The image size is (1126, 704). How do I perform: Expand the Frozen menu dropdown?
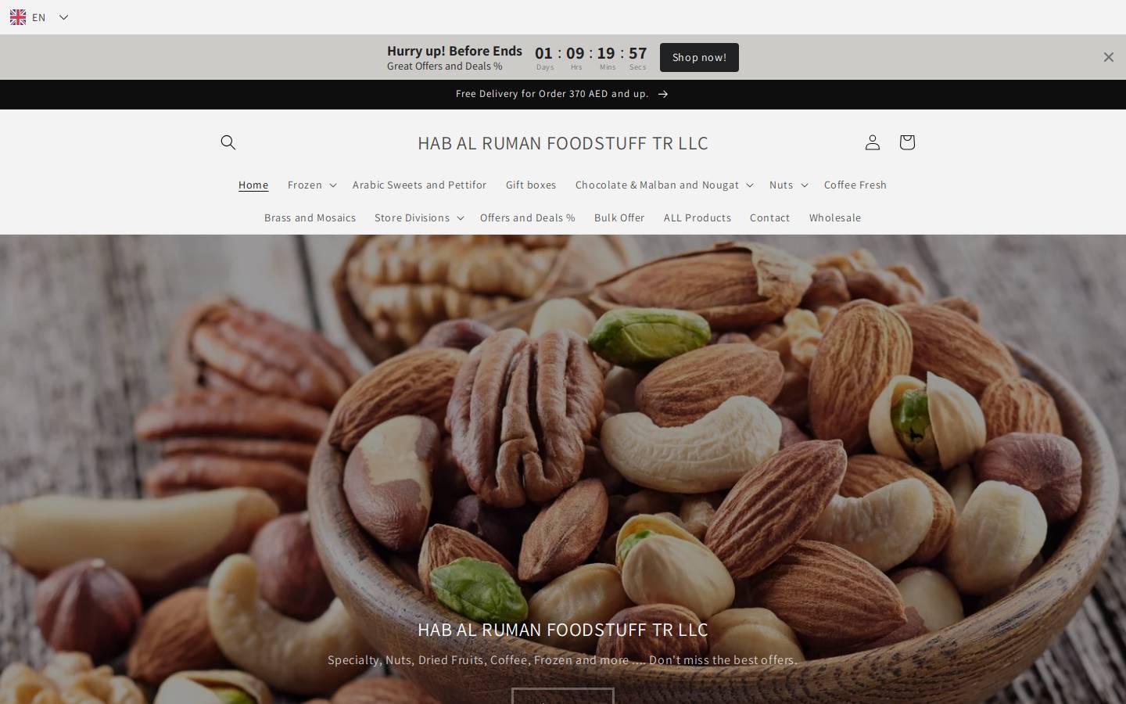[311, 185]
